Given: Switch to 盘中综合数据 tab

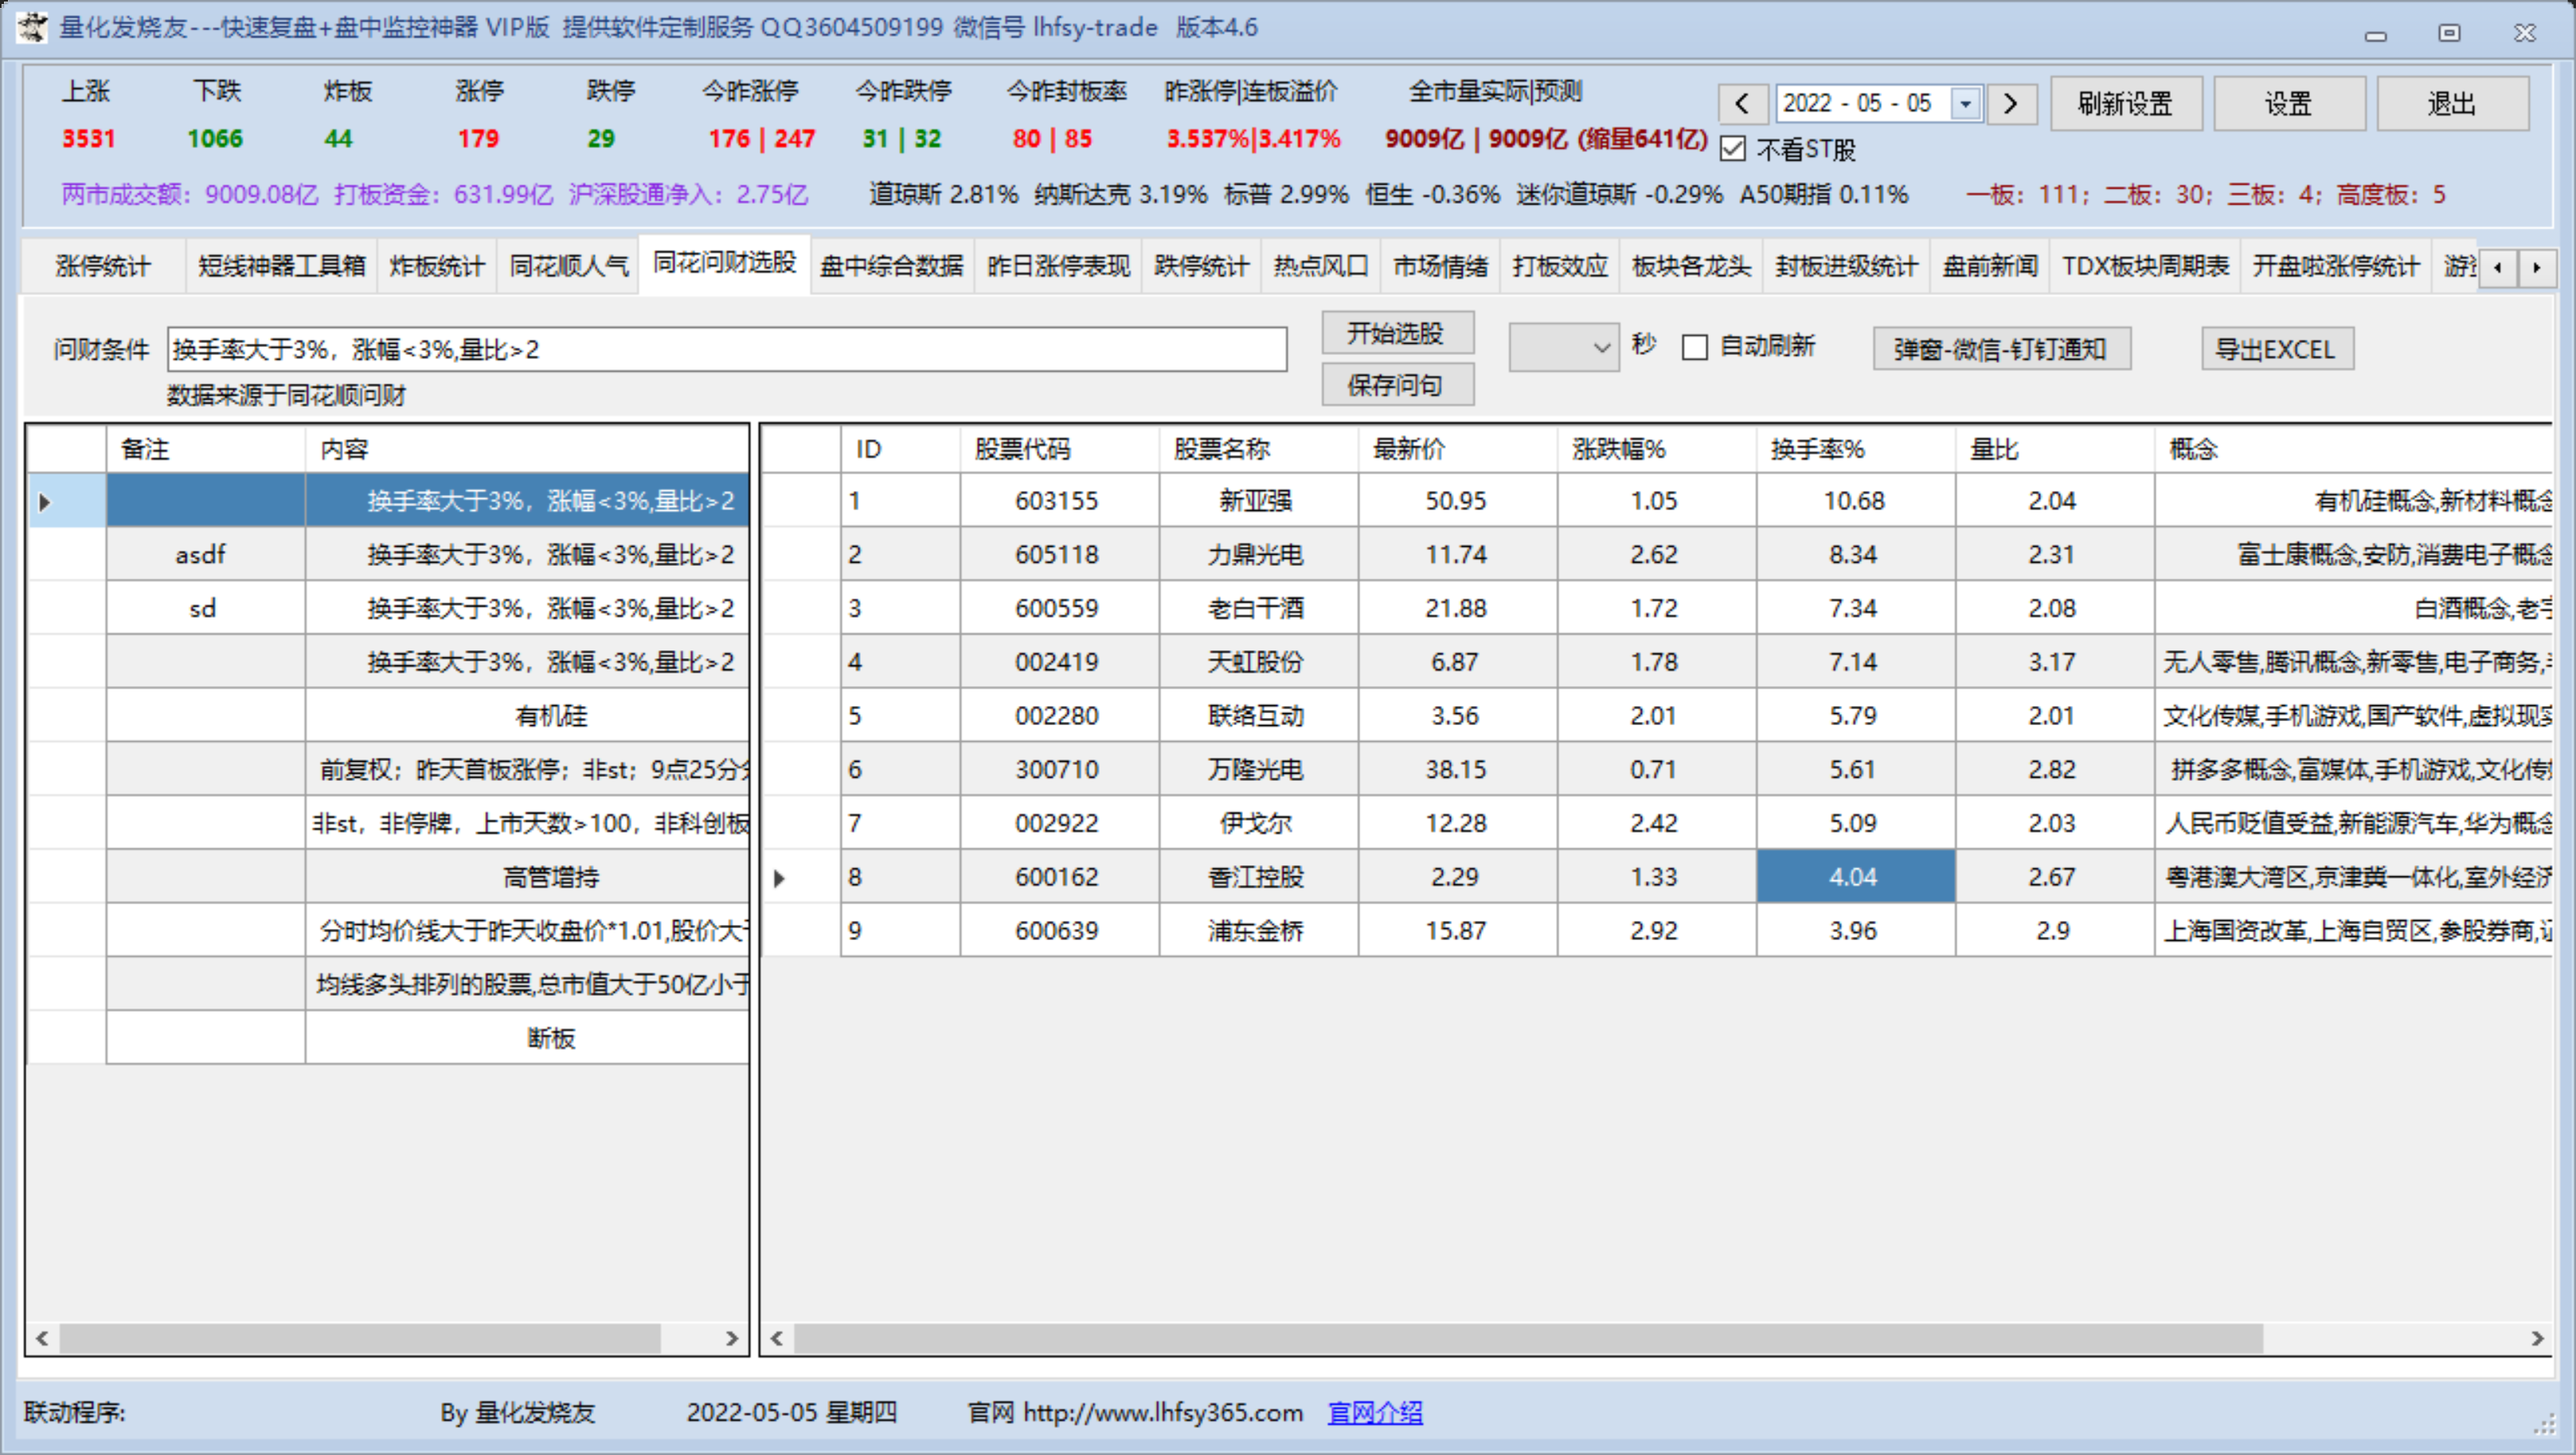Looking at the screenshot, I should [892, 267].
